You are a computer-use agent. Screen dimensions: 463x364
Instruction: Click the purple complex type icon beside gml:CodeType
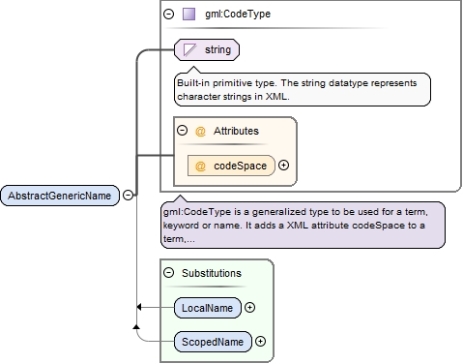188,15
